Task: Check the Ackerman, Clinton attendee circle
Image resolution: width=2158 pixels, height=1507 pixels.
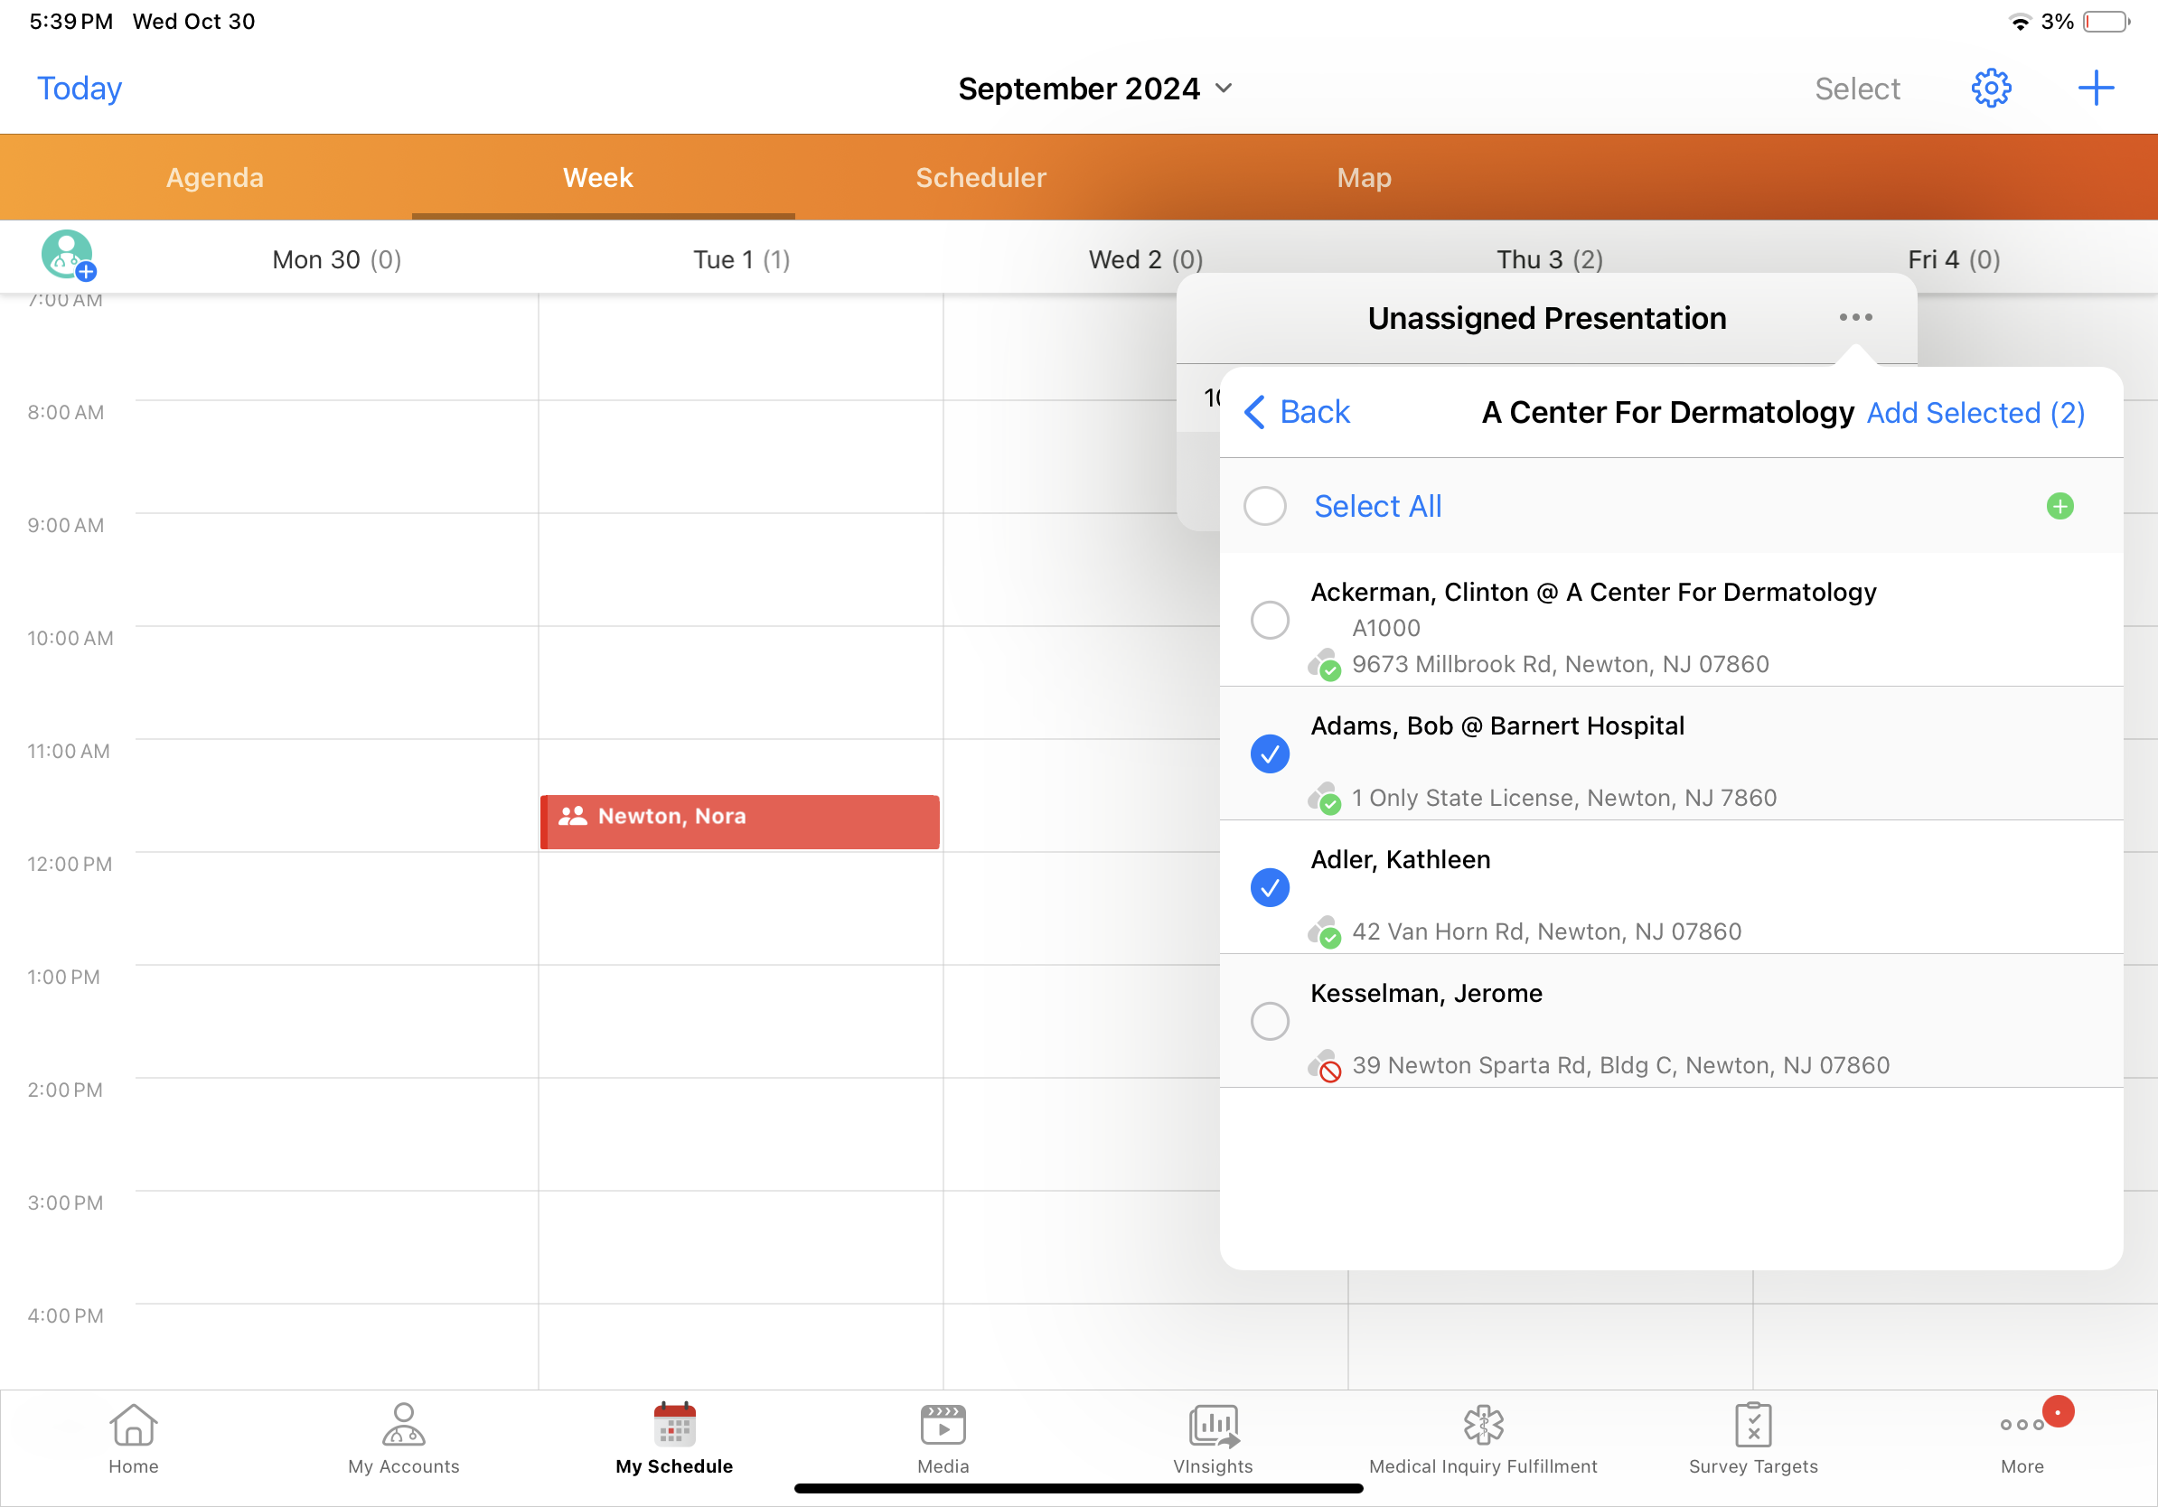Action: (x=1269, y=620)
